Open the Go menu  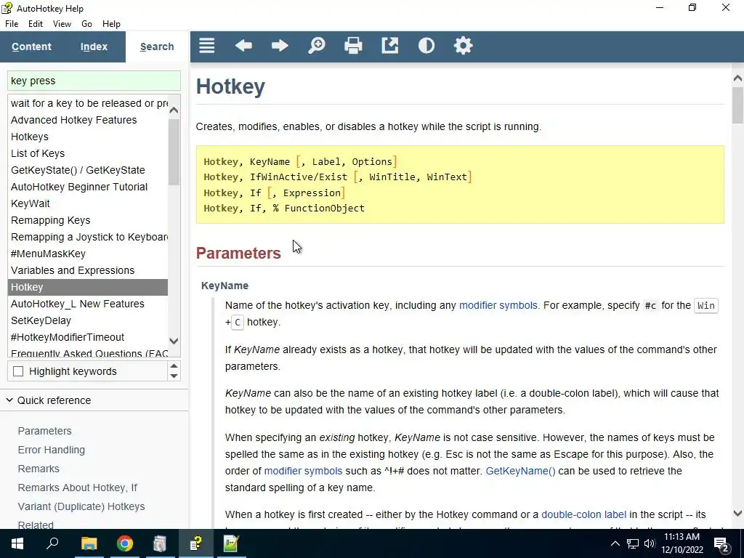pyautogui.click(x=86, y=24)
